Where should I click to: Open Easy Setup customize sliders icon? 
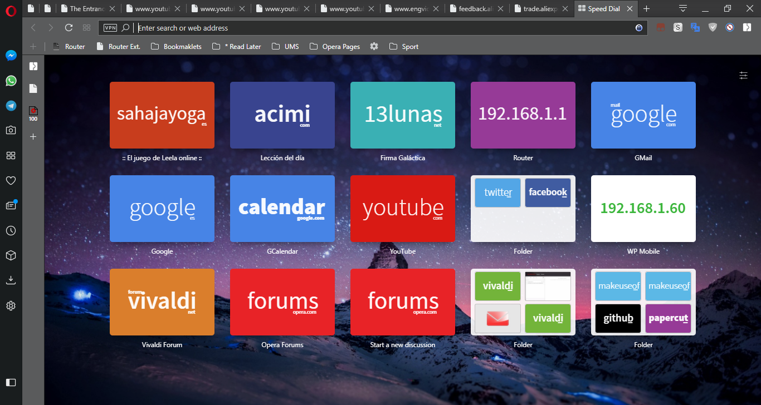tap(743, 75)
